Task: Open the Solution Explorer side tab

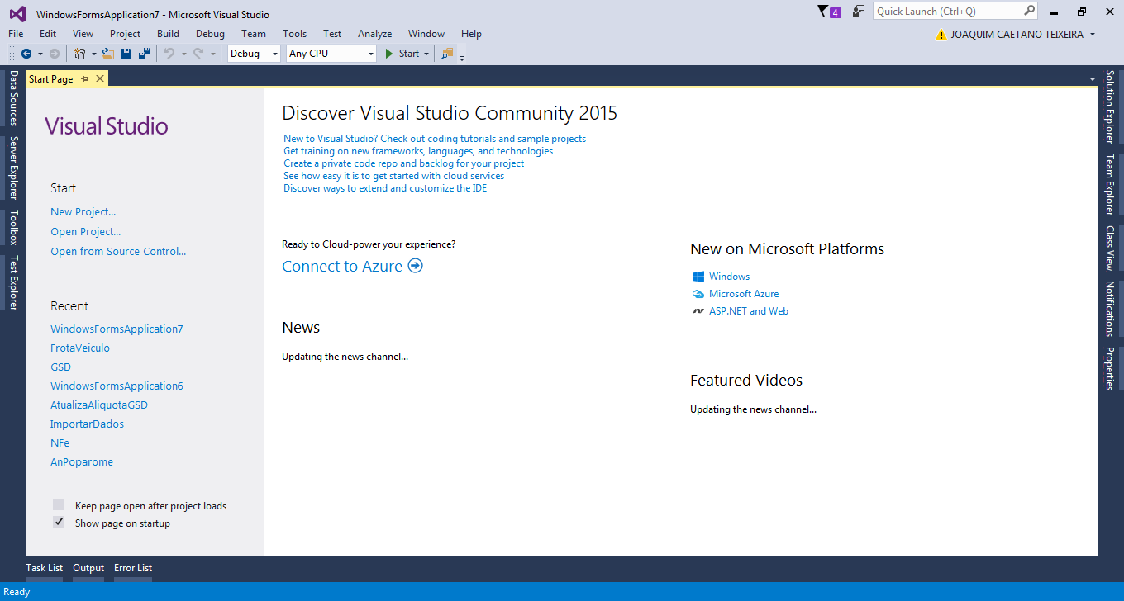Action: tap(1110, 106)
